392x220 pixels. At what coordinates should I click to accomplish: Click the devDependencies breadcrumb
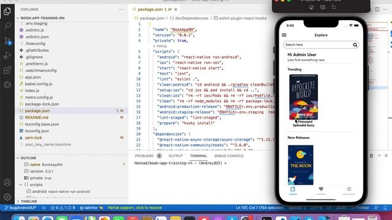coord(192,18)
